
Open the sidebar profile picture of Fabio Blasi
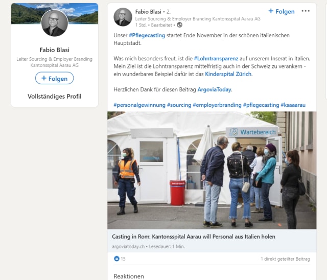click(x=55, y=23)
